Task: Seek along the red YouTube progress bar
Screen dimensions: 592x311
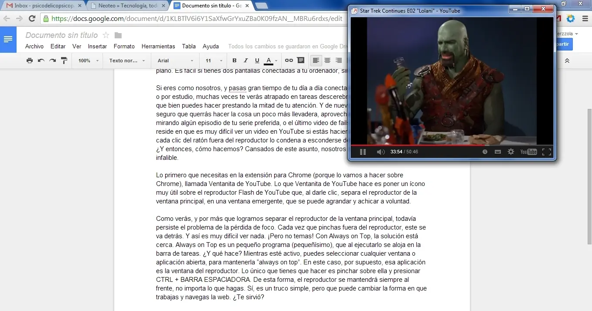Action: (452, 145)
